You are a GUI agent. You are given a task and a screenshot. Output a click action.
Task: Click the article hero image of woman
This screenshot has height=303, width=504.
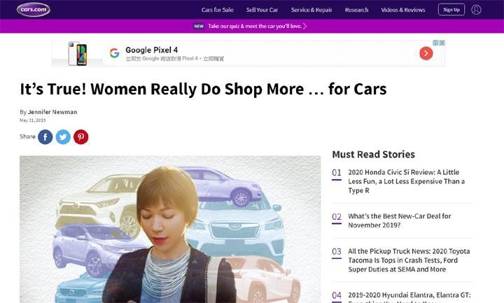(x=170, y=230)
